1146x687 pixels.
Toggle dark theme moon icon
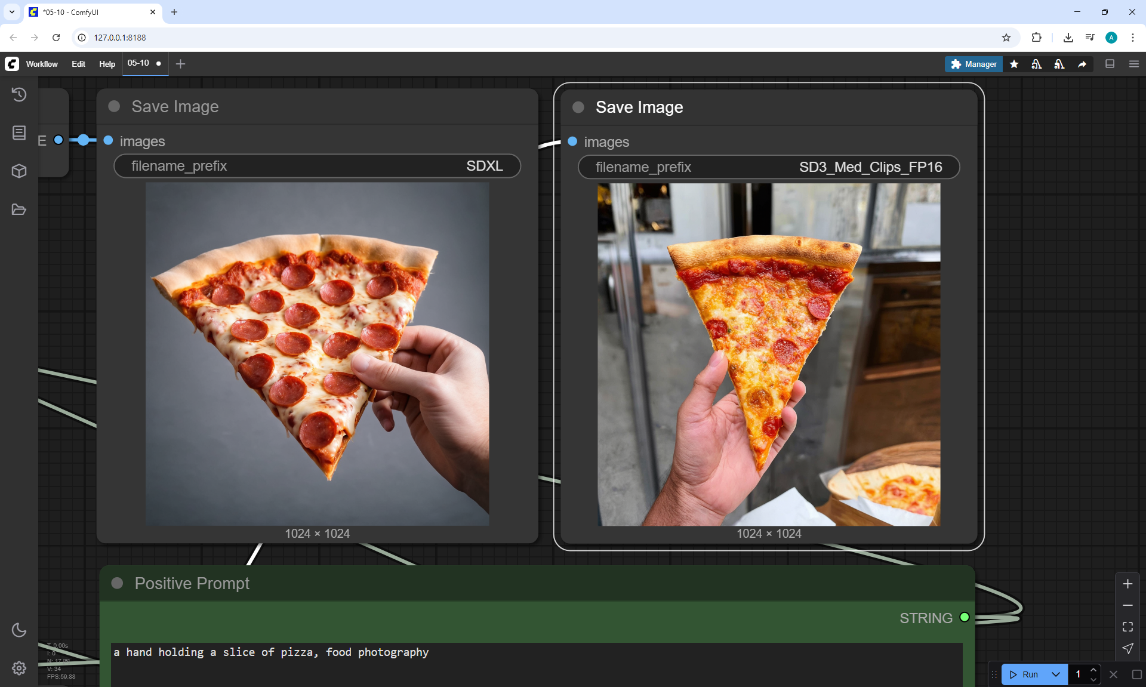pos(19,630)
